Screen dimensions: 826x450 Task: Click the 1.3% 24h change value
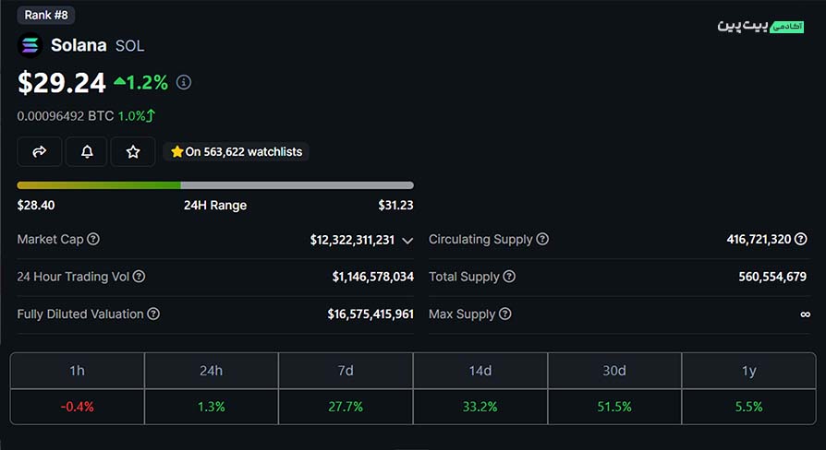pos(212,407)
